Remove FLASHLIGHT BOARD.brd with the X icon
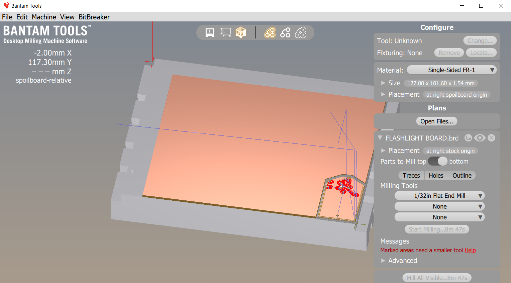Image resolution: width=511 pixels, height=283 pixels. coord(491,138)
